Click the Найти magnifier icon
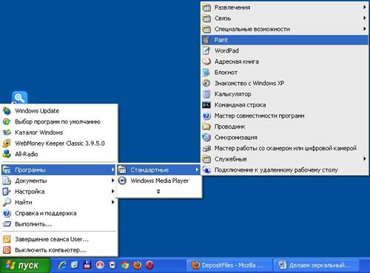The height and width of the screenshot is (273, 370). (x=7, y=202)
